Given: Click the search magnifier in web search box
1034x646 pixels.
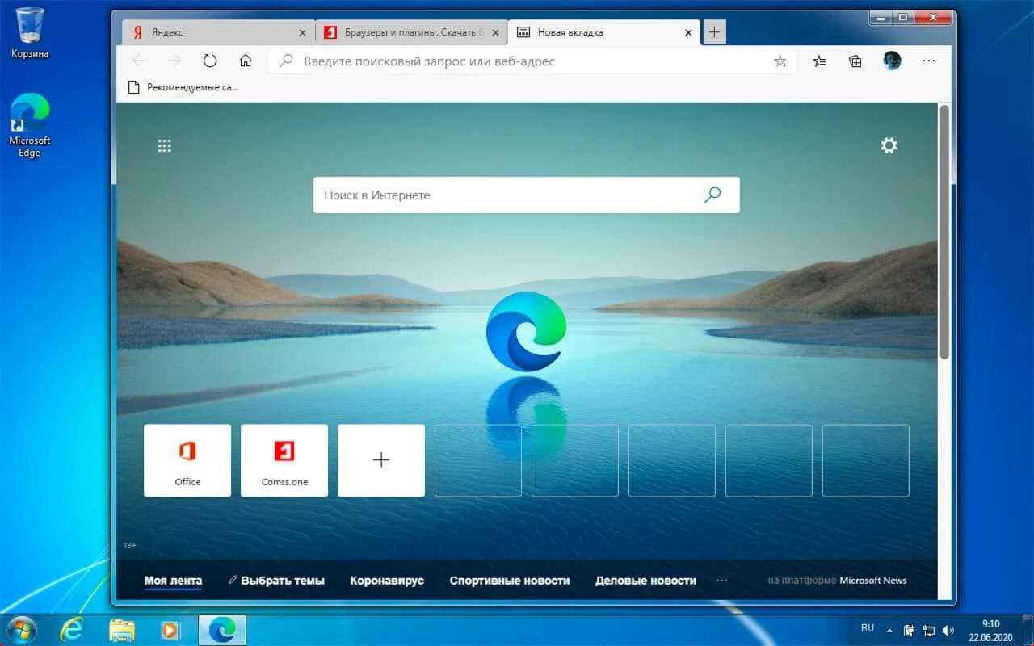Looking at the screenshot, I should click(712, 195).
